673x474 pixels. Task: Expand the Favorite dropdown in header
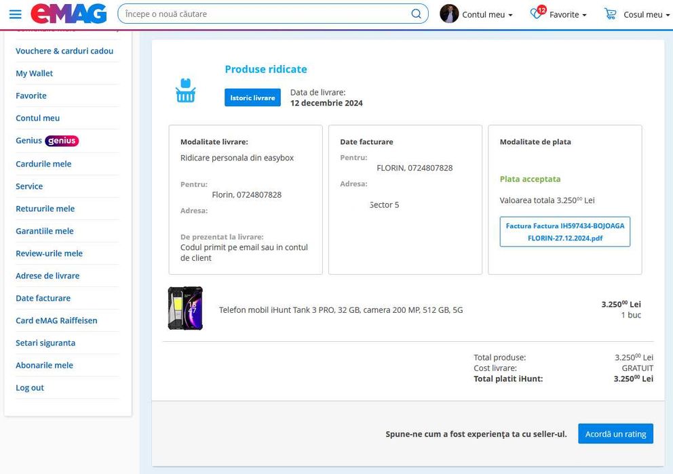[568, 15]
